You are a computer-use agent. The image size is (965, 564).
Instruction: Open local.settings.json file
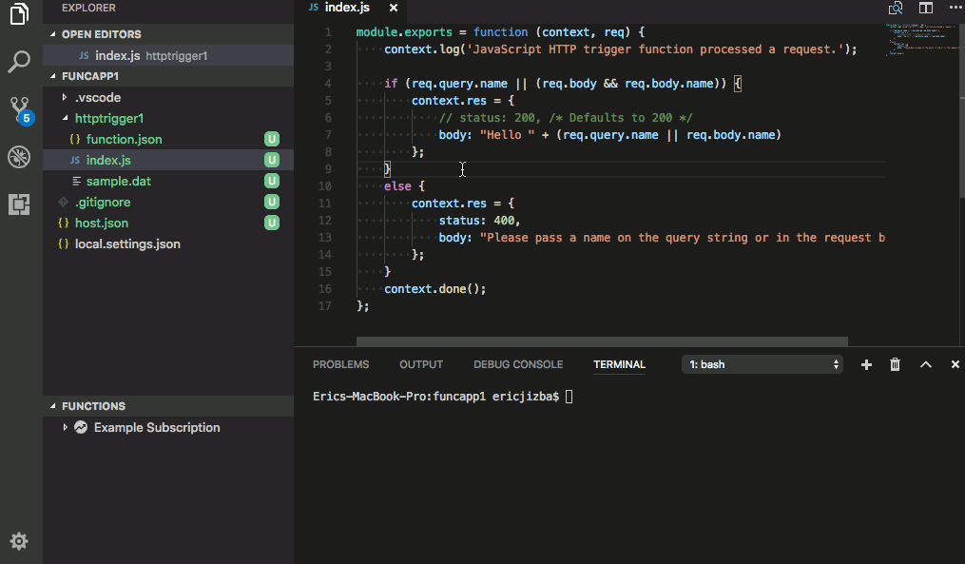click(x=127, y=243)
